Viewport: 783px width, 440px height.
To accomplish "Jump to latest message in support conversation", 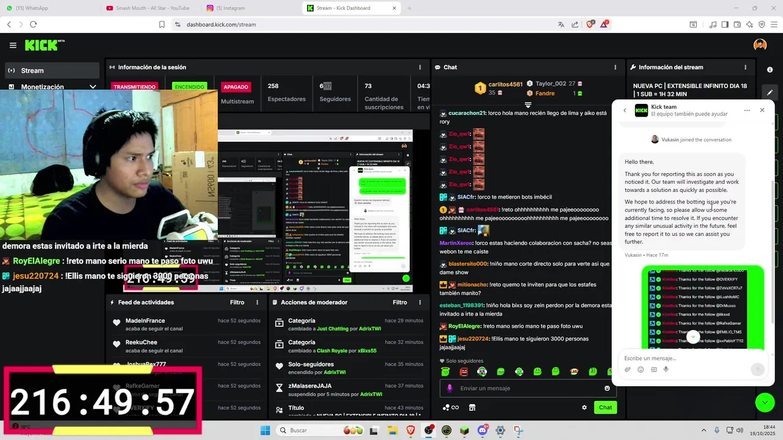I will [693, 337].
